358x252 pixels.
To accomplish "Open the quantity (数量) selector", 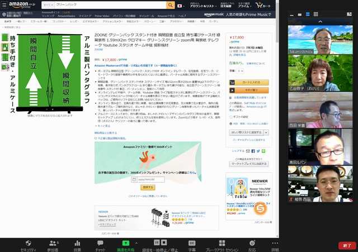I will click(240, 71).
